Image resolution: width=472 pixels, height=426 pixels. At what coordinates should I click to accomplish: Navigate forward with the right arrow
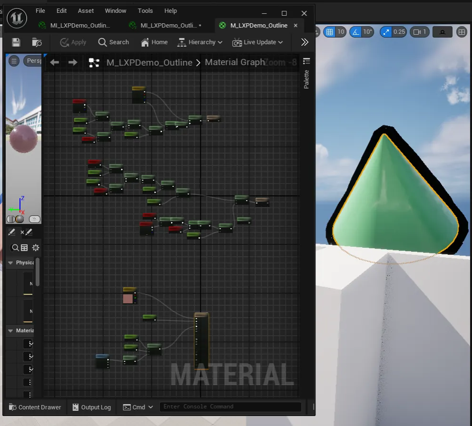(73, 62)
